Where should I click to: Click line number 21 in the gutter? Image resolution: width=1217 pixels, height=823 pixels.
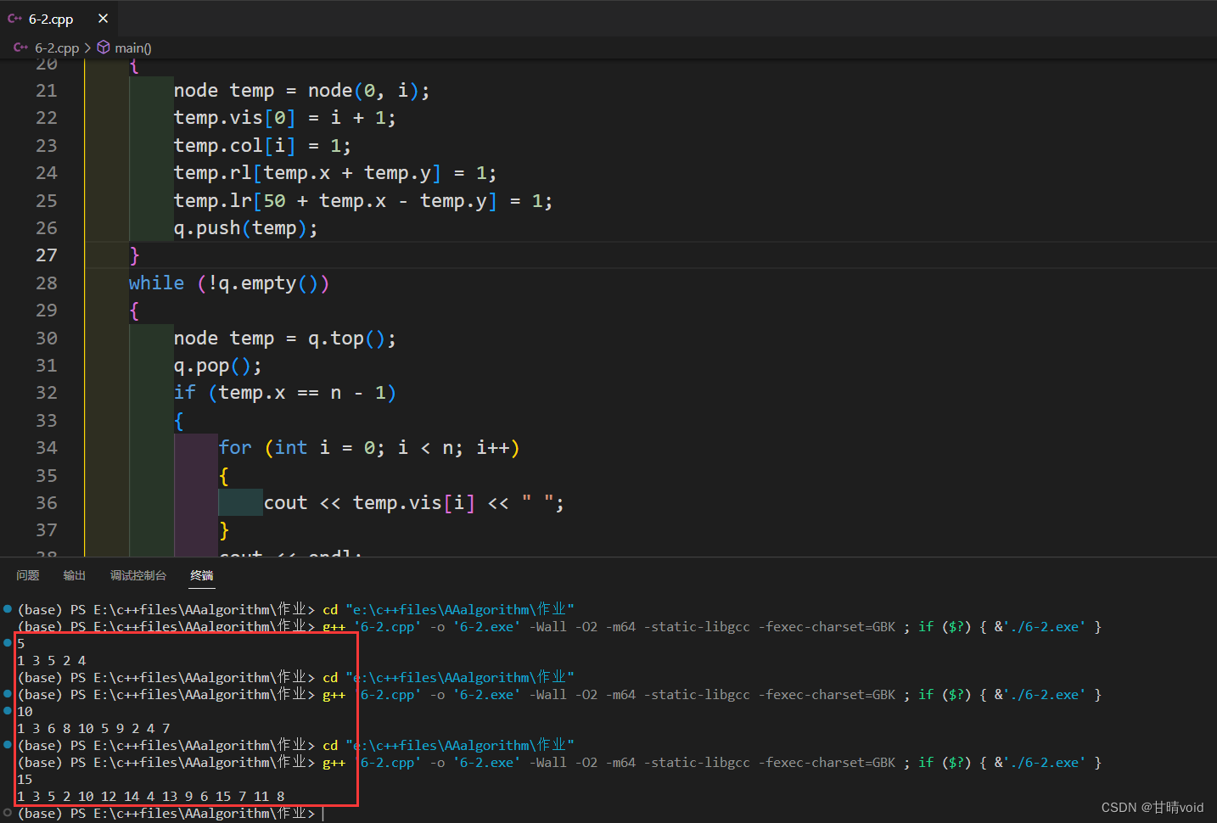(x=47, y=91)
